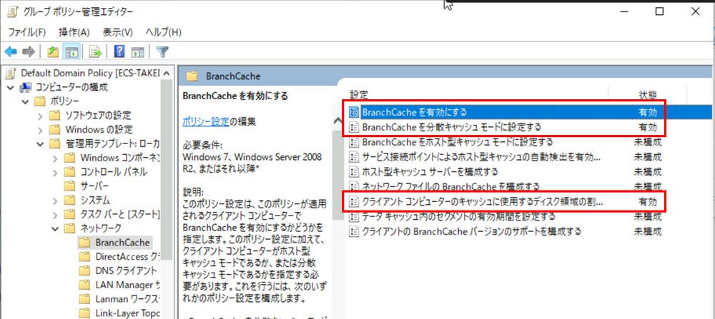Select Lanman ワークステーション tree folder

pos(128,299)
